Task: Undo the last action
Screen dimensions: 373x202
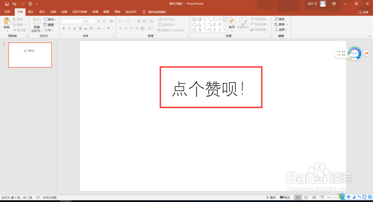Action: tap(14, 4)
